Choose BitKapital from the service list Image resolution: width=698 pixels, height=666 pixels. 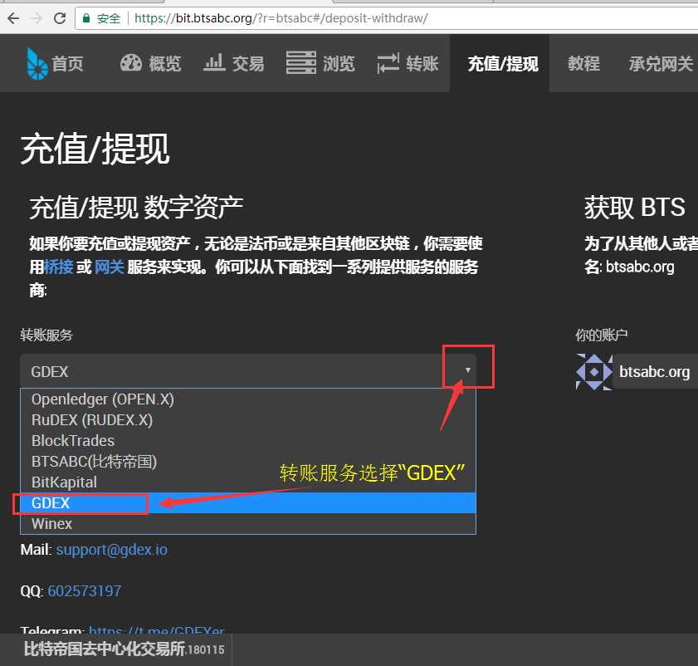tap(248, 482)
